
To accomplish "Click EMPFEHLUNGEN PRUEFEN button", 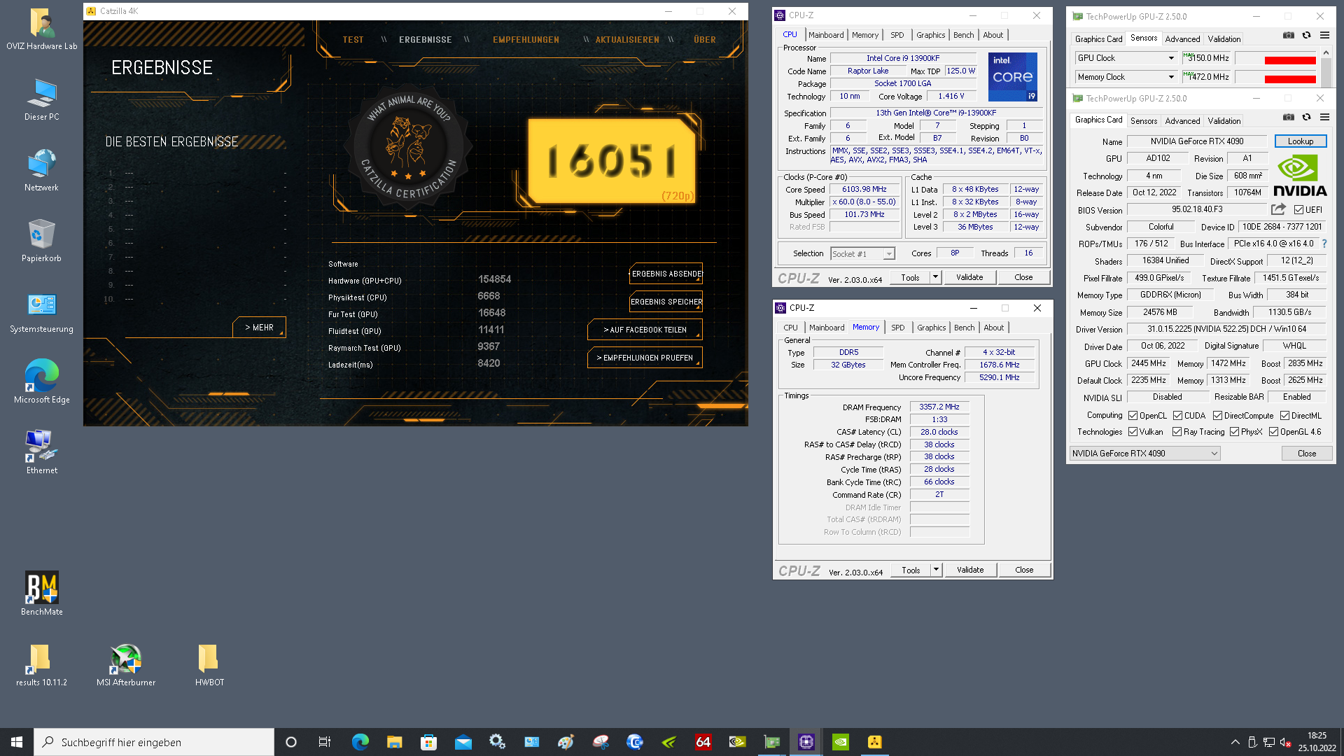I will [645, 358].
